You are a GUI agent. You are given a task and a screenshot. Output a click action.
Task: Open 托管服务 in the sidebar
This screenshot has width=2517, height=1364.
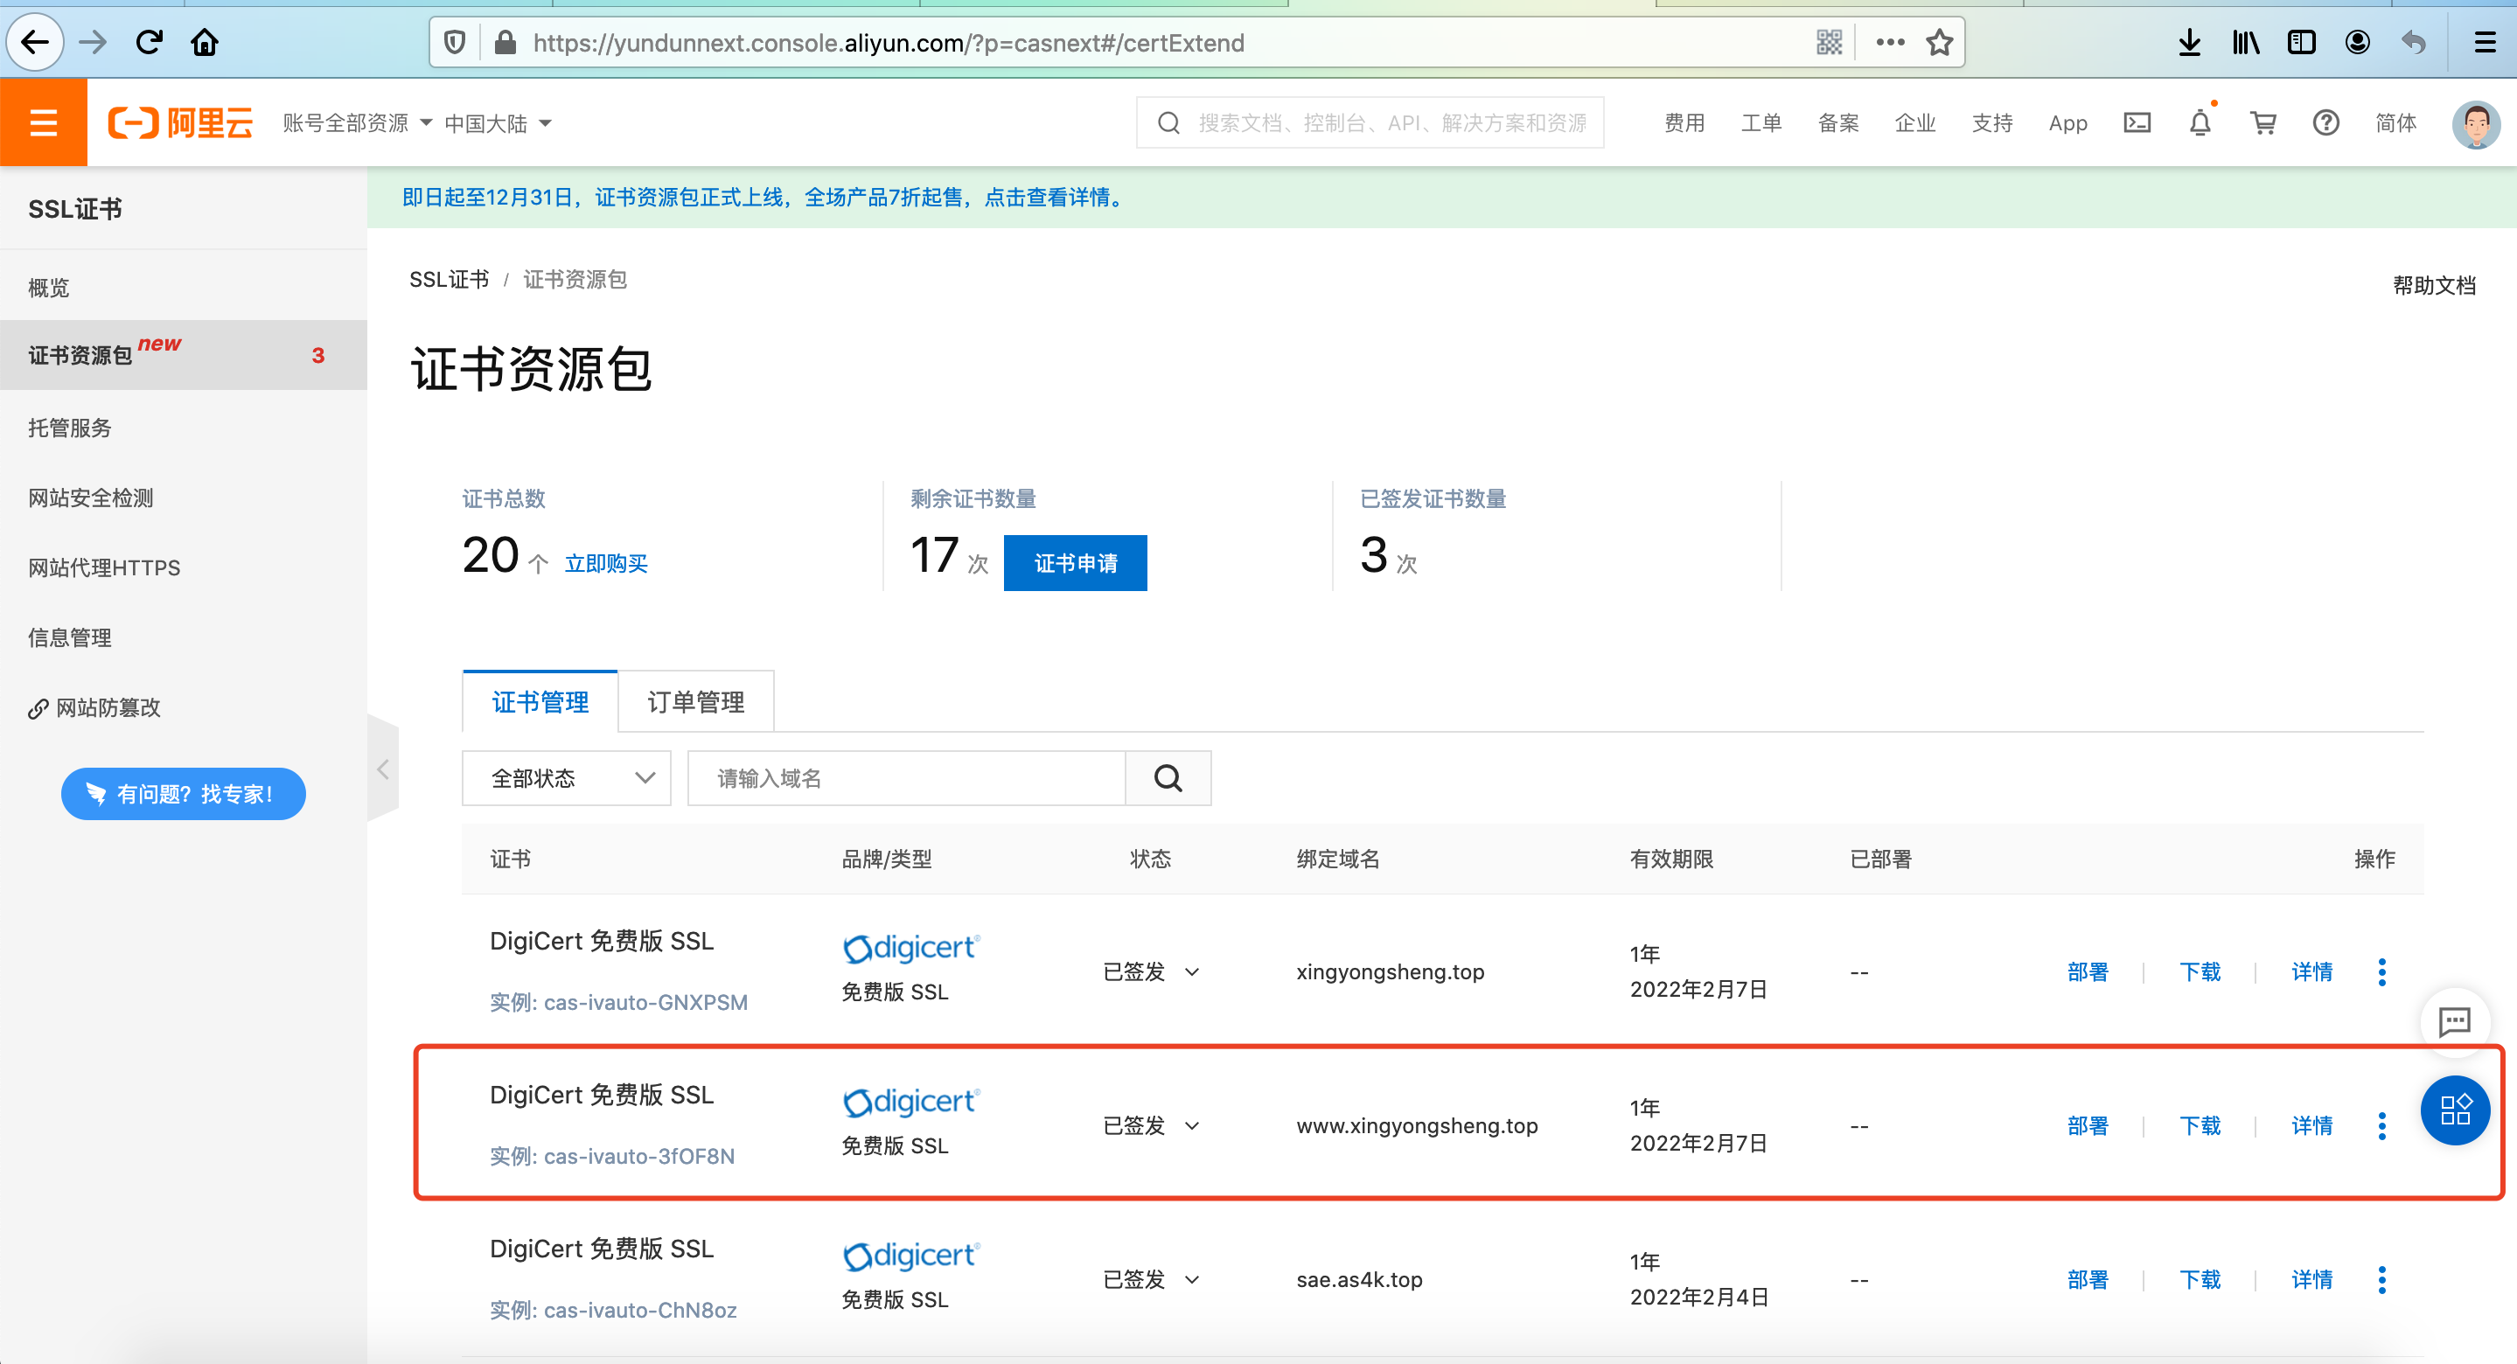184,427
